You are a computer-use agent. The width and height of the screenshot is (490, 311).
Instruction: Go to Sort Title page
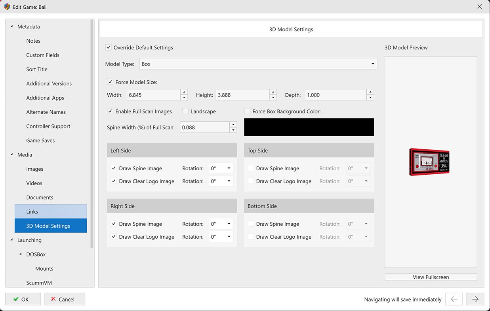(37, 69)
